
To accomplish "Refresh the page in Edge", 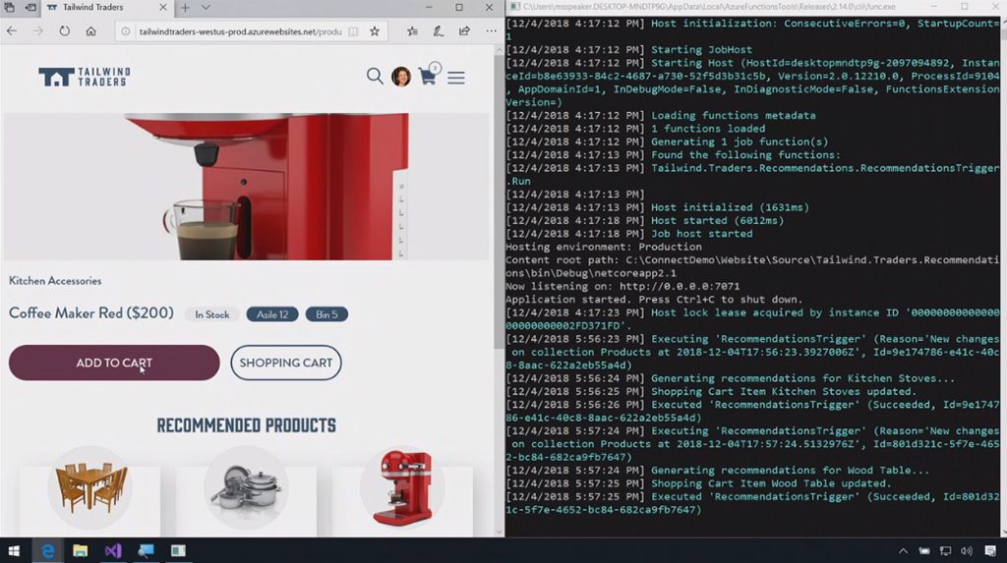I will point(64,31).
